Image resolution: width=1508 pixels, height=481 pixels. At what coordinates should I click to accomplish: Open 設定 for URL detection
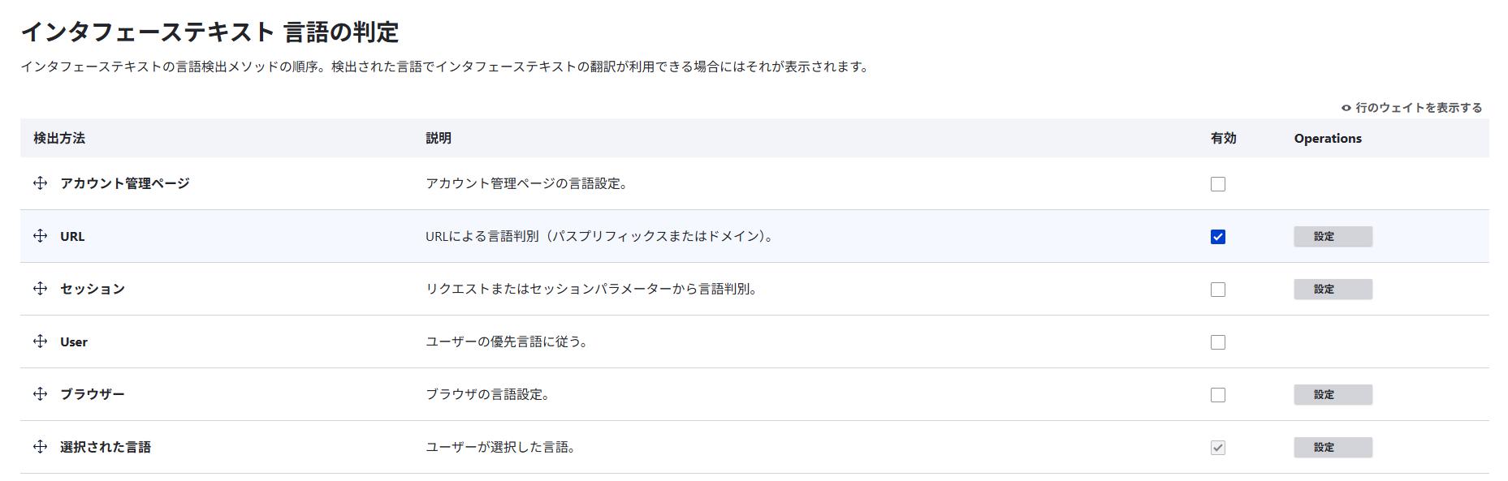(1333, 237)
